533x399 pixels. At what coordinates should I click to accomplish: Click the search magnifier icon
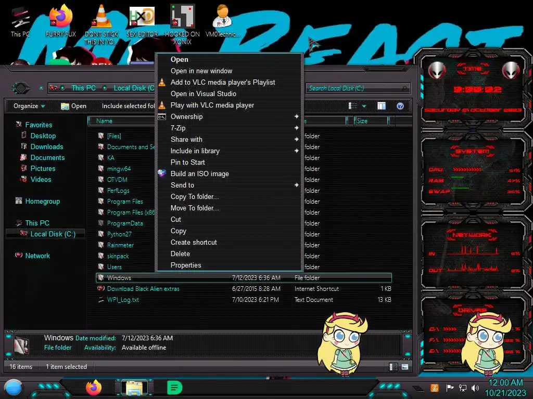[404, 88]
